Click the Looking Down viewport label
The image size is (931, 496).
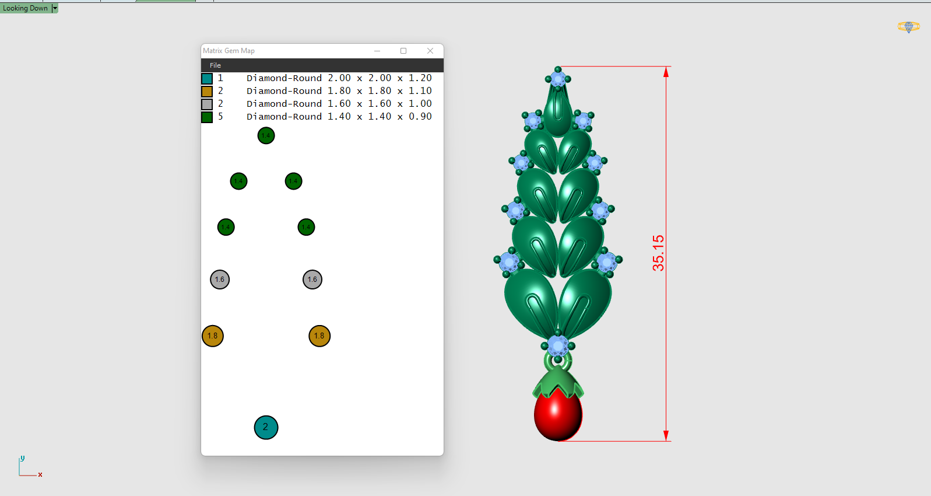tap(25, 8)
